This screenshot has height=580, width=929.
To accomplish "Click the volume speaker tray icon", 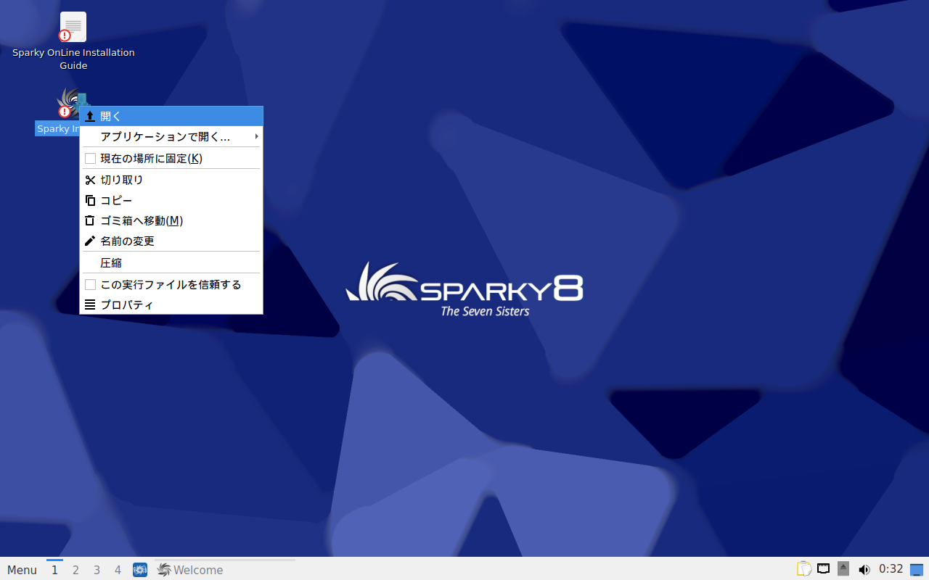I will pos(864,570).
